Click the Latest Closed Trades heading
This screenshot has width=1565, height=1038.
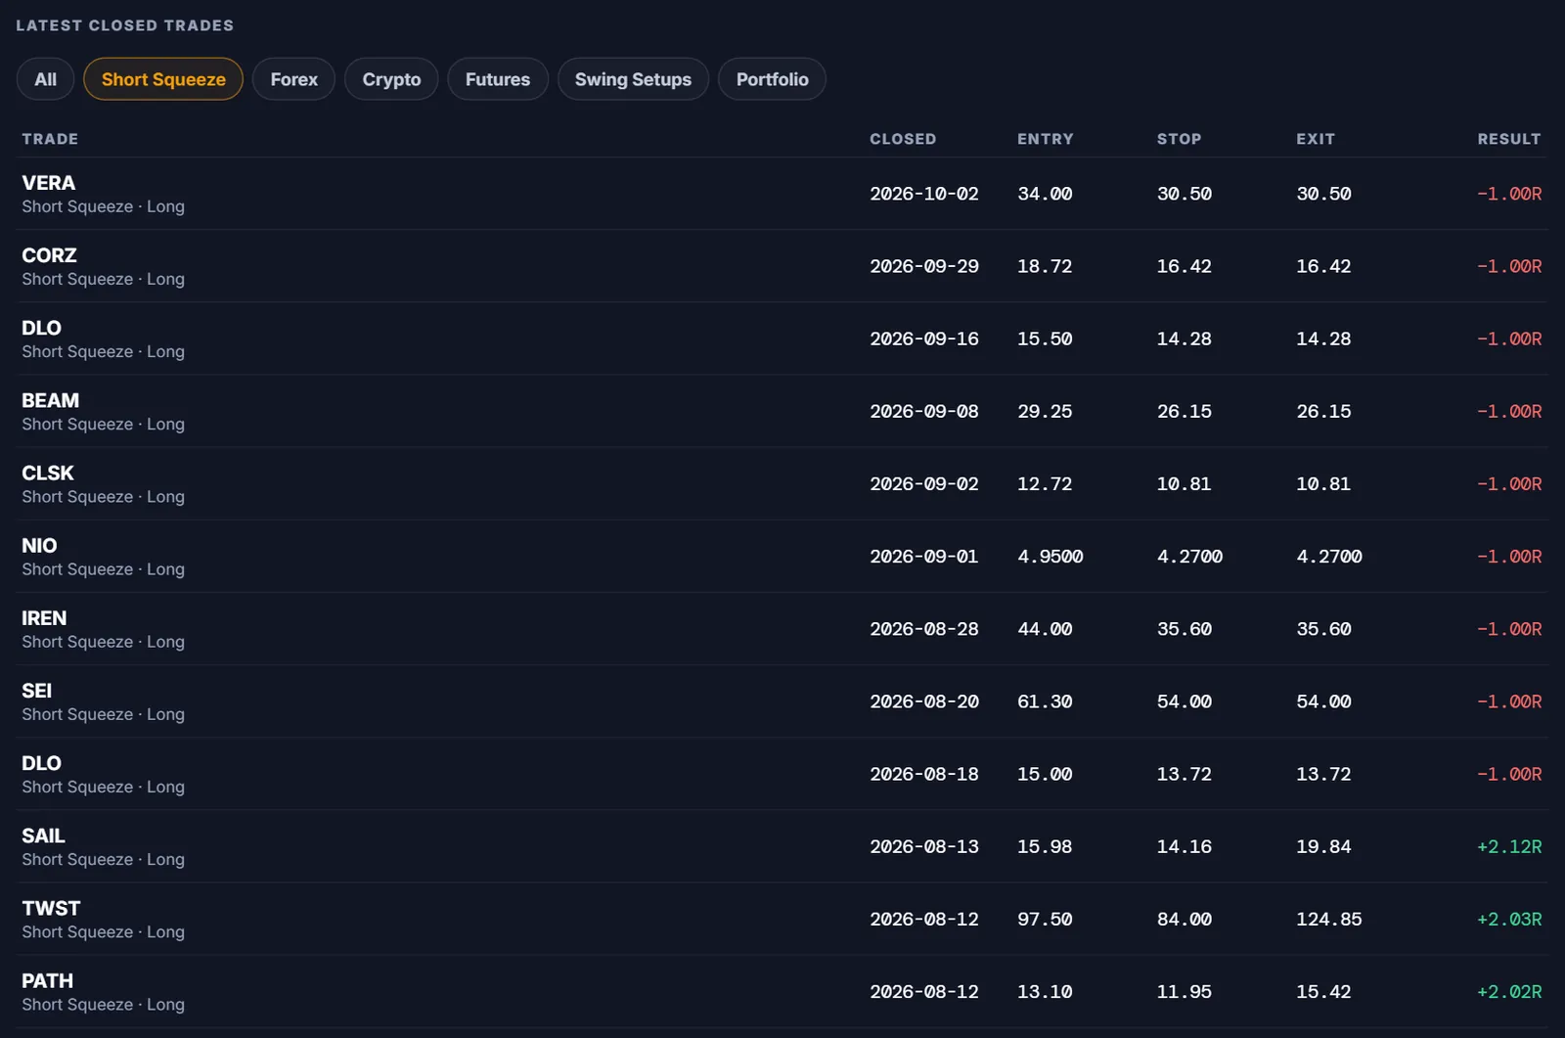[x=125, y=25]
